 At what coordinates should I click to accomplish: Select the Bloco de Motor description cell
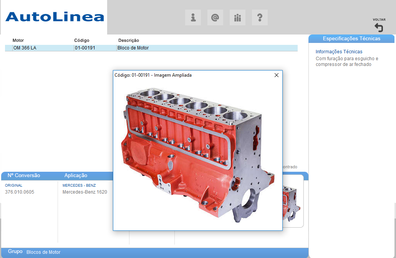point(133,48)
